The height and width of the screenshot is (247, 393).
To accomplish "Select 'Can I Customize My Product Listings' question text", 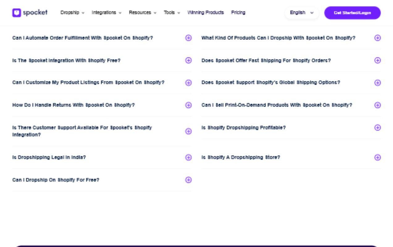I will tap(88, 83).
